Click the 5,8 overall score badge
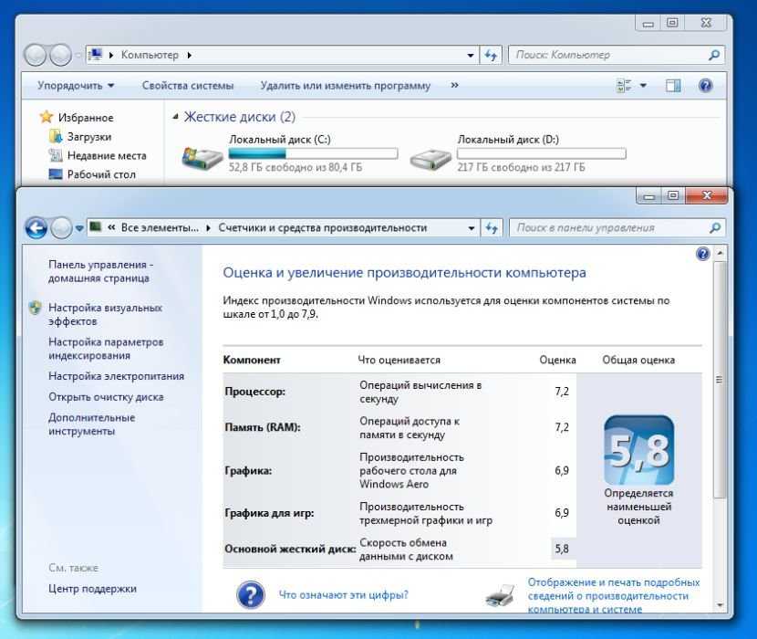This screenshot has height=639, width=757. [638, 450]
